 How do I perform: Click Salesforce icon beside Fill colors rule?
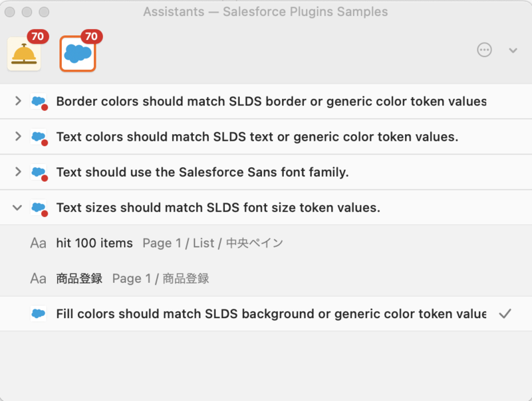pos(39,314)
